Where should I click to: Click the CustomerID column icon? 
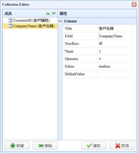pyautogui.click(x=10, y=21)
